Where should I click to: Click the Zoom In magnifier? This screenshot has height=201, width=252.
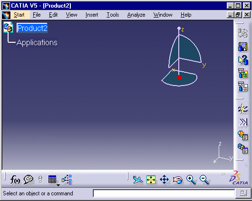191,180
